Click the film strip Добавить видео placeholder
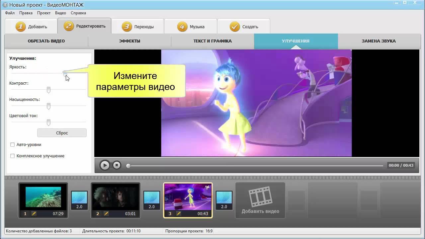The width and height of the screenshot is (425, 239). pos(260,200)
